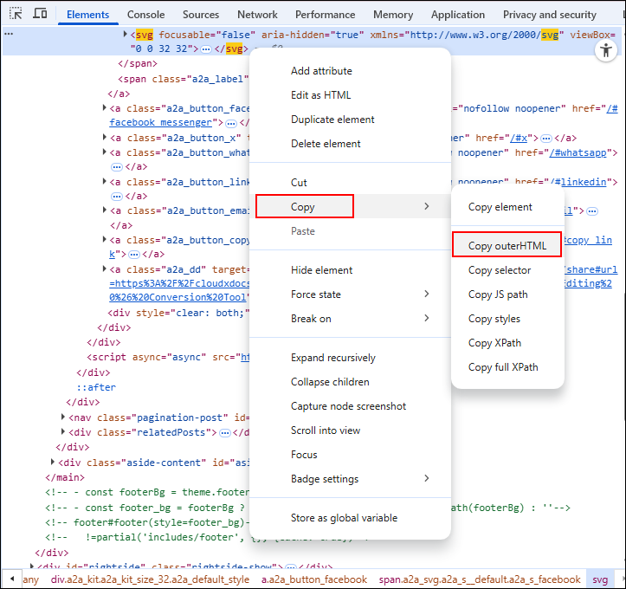Switch to the Network tab
626x589 pixels.
[257, 15]
